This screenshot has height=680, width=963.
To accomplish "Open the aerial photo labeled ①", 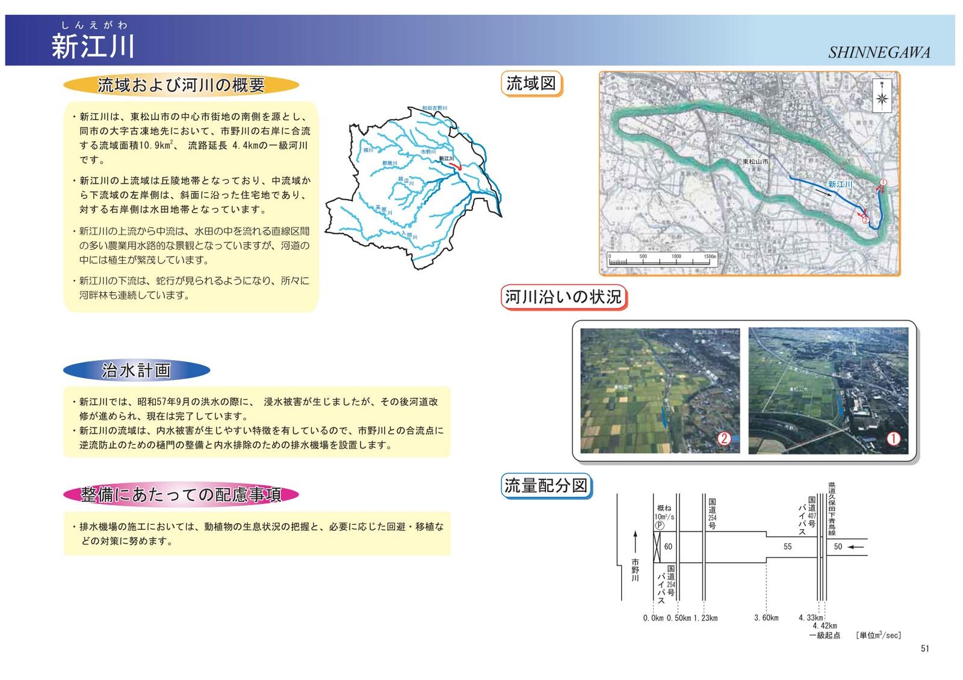I will tap(828, 391).
